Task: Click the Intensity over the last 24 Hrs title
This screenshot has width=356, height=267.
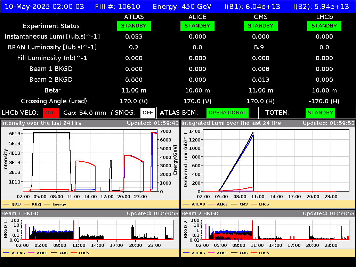Action: pos(41,123)
